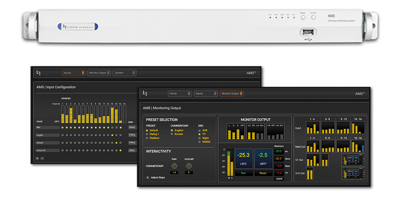Click channel 3 source level meter

[71, 114]
